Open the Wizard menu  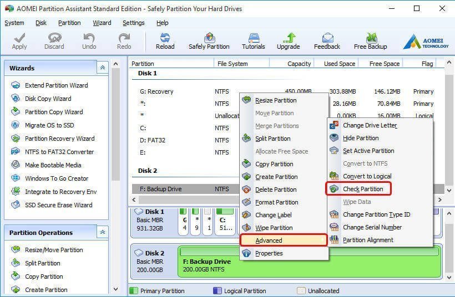pyautogui.click(x=102, y=23)
